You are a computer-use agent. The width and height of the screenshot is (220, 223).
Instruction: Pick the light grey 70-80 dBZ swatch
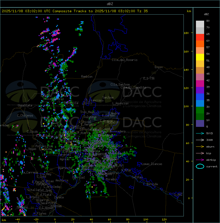coord(200,24)
